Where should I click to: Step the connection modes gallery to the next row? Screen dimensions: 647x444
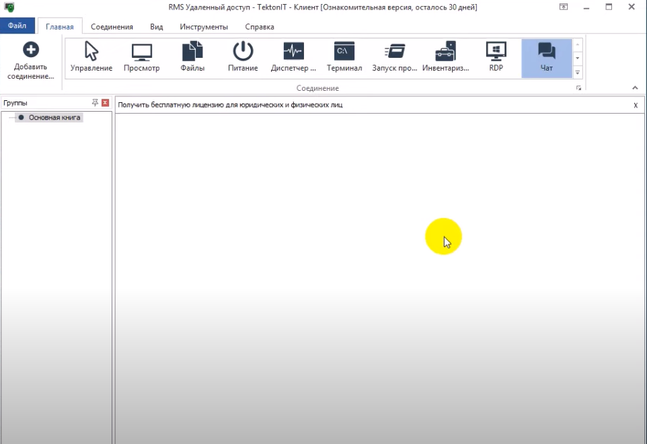(x=578, y=58)
